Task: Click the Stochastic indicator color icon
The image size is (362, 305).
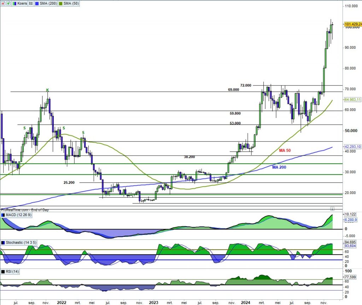Action: (3, 243)
